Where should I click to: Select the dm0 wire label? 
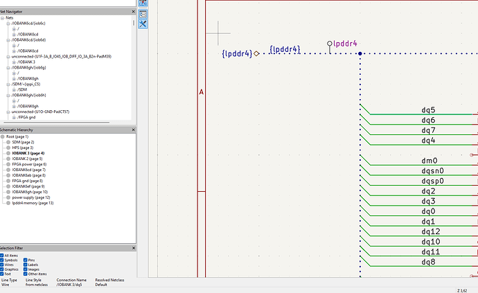[430, 161]
